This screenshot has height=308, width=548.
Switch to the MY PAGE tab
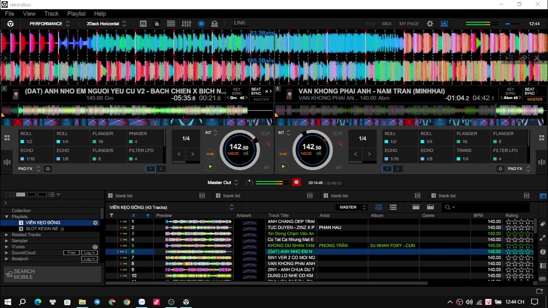click(x=409, y=24)
